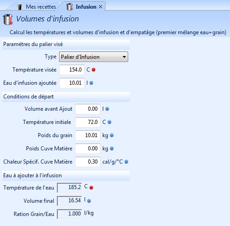Click the Poids du grain field
Viewport: 230px width, 226px height.
pos(88,135)
